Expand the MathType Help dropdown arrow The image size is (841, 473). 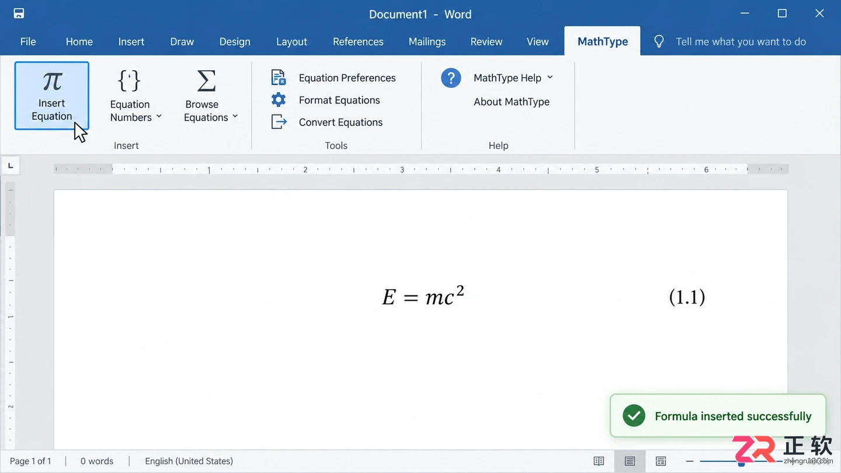tap(550, 78)
